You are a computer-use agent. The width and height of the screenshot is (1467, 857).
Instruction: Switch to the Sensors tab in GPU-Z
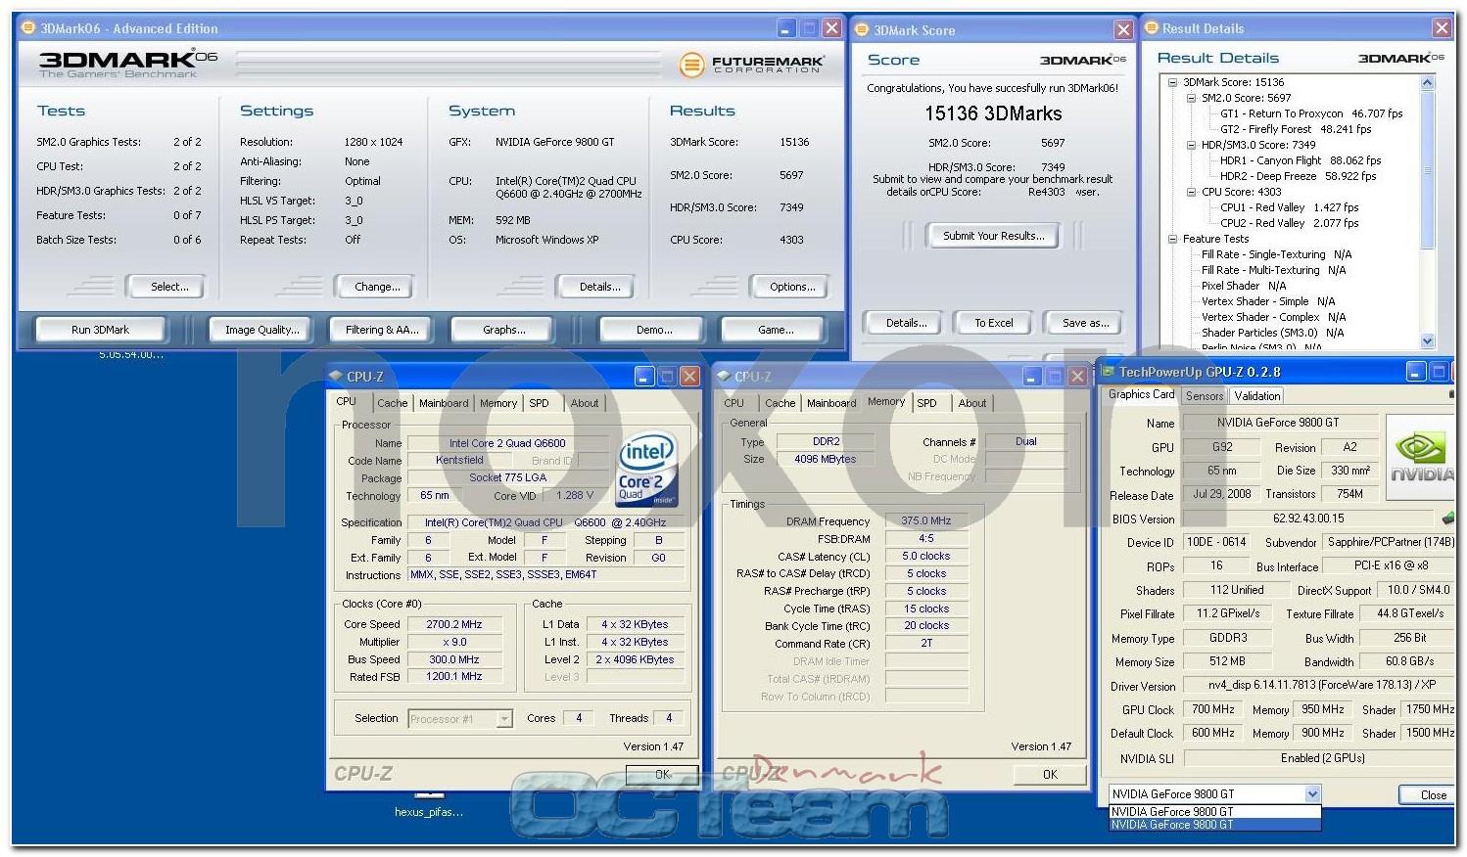click(1205, 396)
